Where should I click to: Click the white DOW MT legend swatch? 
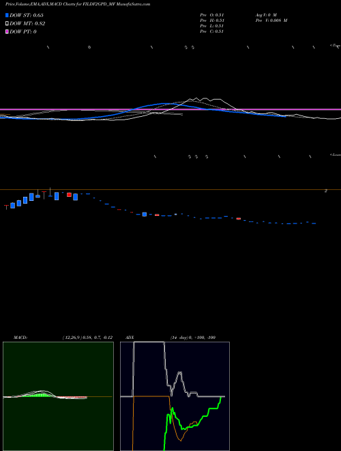click(7, 24)
